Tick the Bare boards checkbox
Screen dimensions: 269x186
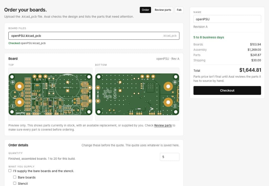[15, 177]
